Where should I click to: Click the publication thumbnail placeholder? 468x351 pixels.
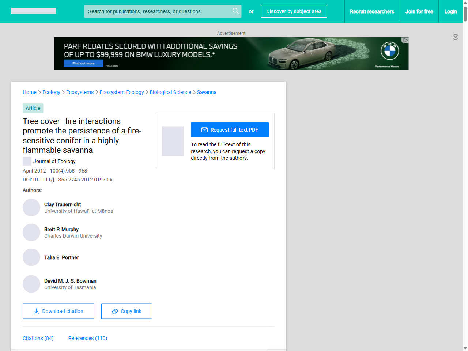[x=173, y=141]
